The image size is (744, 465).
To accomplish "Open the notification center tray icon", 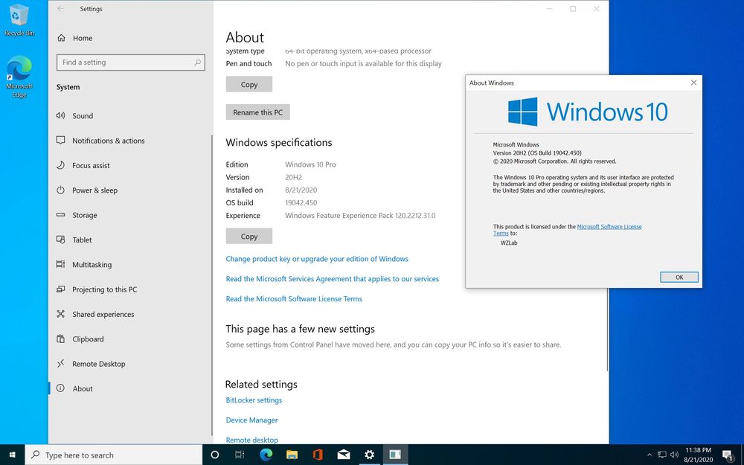I will [x=728, y=455].
